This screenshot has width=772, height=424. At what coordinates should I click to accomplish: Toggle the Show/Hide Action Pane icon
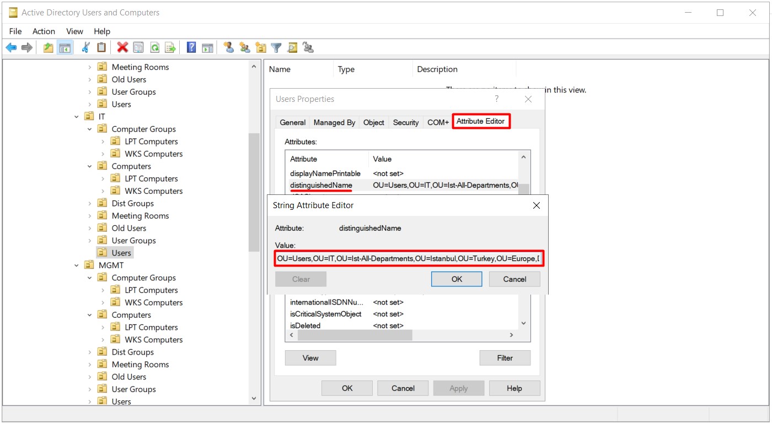[207, 48]
